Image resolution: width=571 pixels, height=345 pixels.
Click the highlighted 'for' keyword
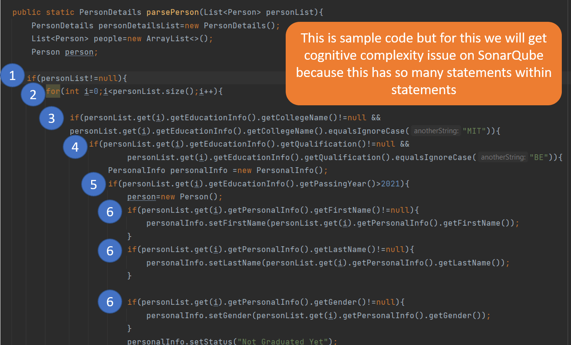[53, 91]
